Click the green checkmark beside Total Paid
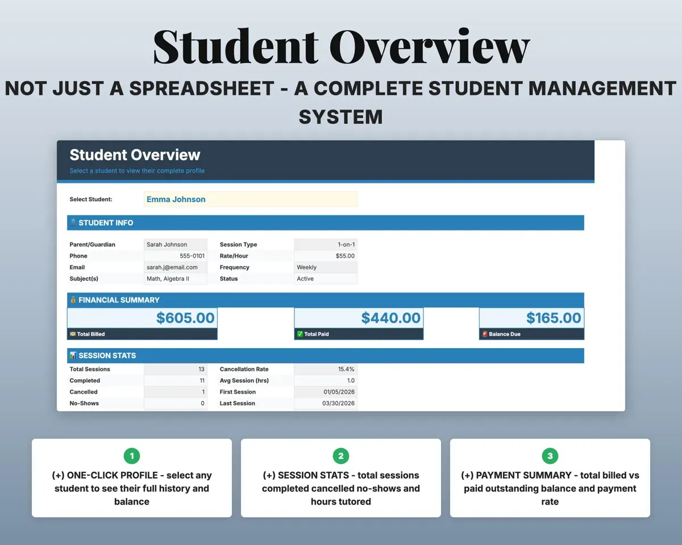The width and height of the screenshot is (682, 545). tap(300, 334)
